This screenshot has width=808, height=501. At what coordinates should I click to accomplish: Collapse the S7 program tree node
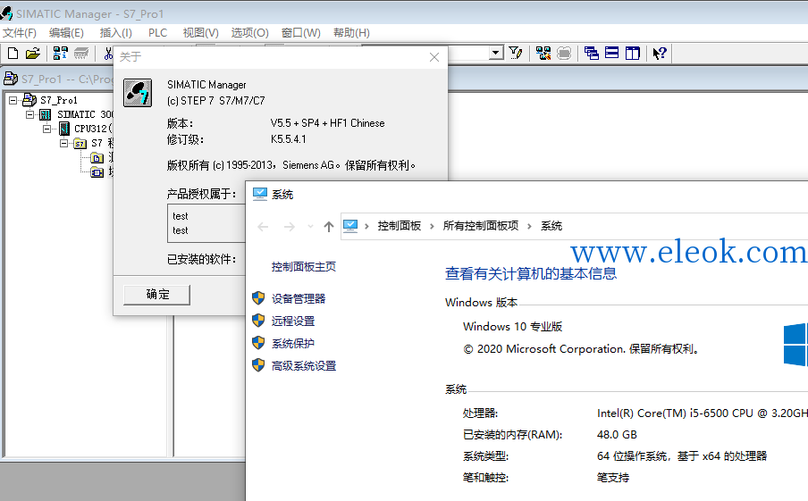[63, 143]
